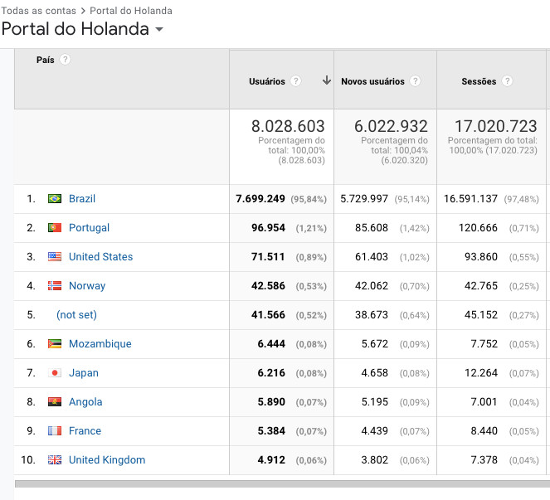Image resolution: width=550 pixels, height=500 pixels.
Task: Open the Brazil country link
Action: click(82, 199)
